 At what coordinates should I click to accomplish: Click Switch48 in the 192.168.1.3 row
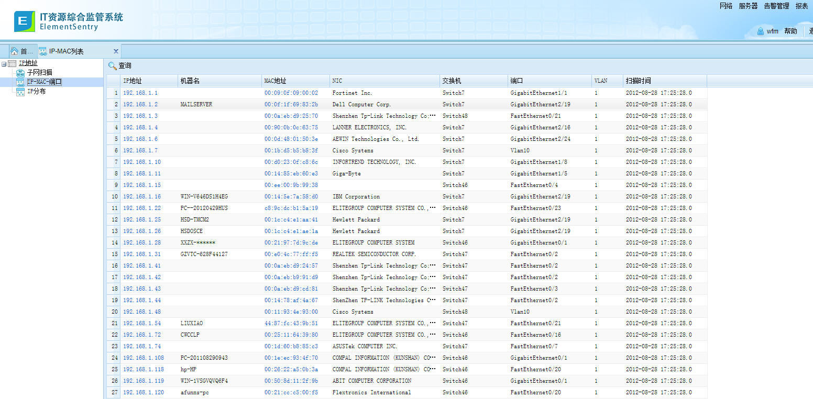455,116
